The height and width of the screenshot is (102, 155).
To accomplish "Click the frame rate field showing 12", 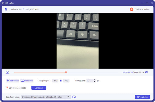I will point(90,81).
